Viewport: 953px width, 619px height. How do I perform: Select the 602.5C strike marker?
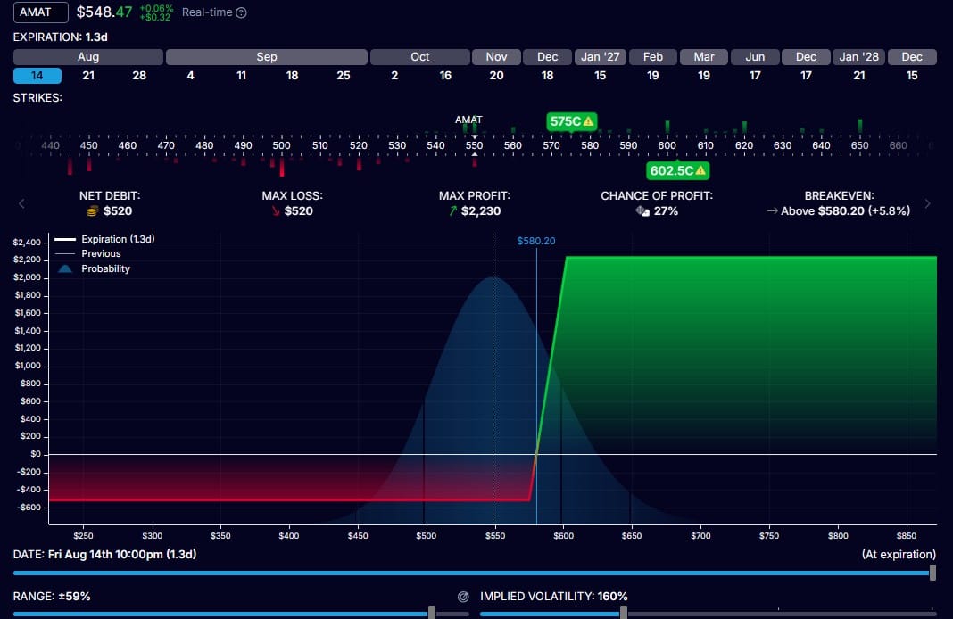pyautogui.click(x=677, y=170)
